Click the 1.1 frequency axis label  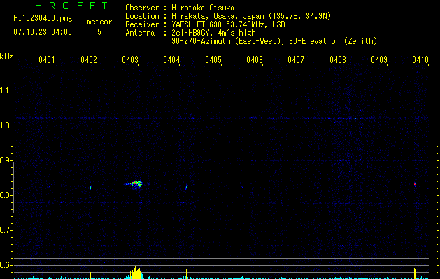click(x=6, y=91)
